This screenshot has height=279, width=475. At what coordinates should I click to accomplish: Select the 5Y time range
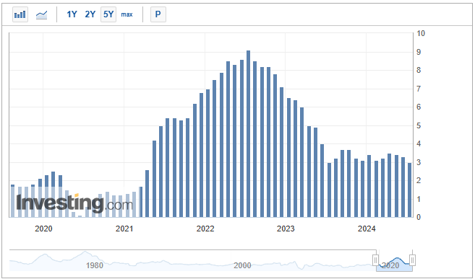point(108,14)
